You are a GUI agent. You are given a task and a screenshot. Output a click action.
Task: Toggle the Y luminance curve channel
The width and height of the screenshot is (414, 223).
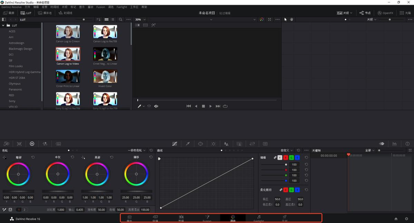tap(280, 157)
